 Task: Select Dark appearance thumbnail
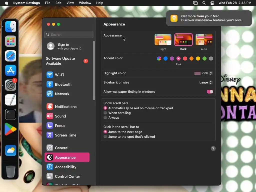183,40
